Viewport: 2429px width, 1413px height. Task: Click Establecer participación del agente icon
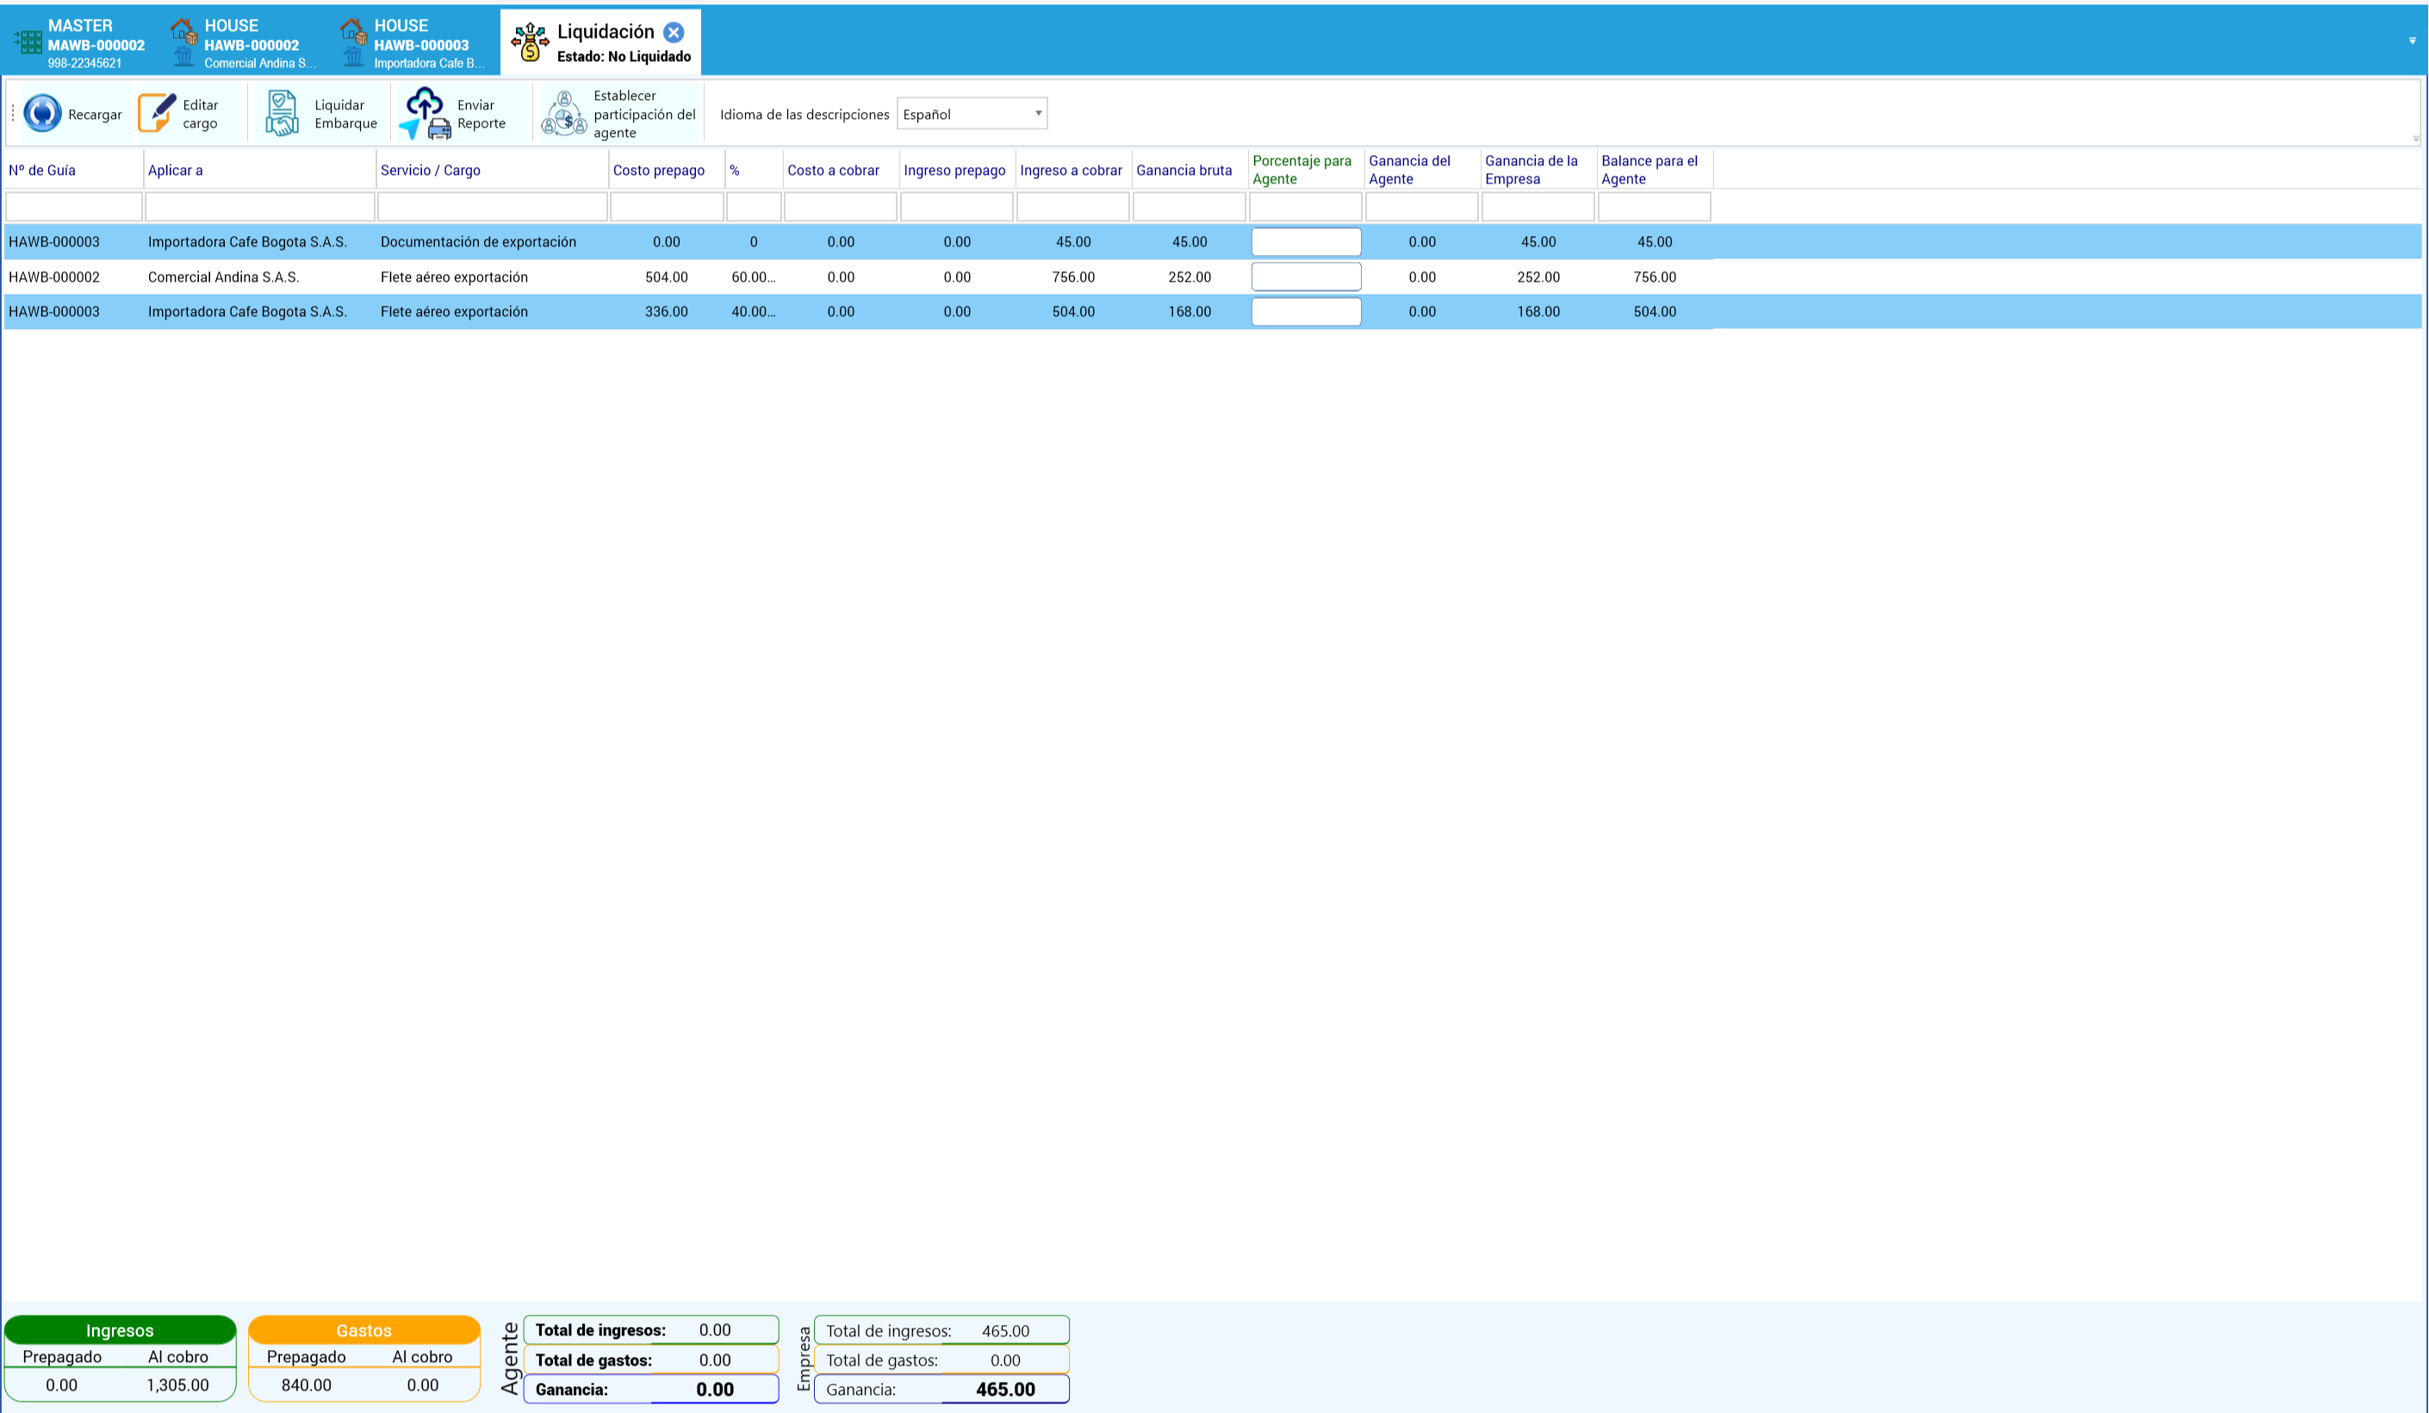tap(564, 114)
